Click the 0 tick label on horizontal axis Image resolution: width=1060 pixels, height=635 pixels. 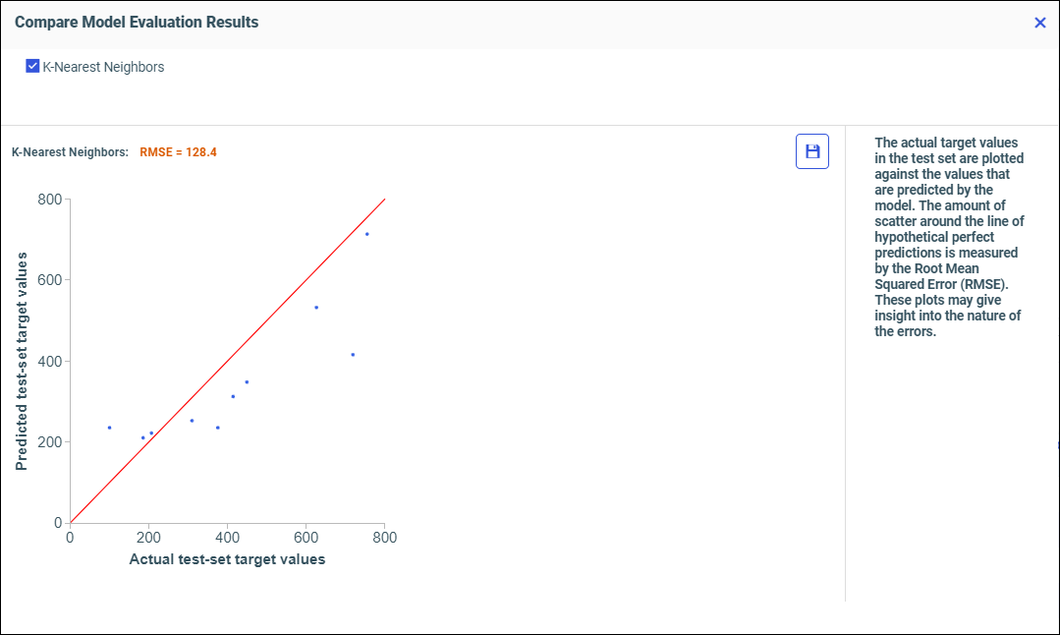pos(70,538)
